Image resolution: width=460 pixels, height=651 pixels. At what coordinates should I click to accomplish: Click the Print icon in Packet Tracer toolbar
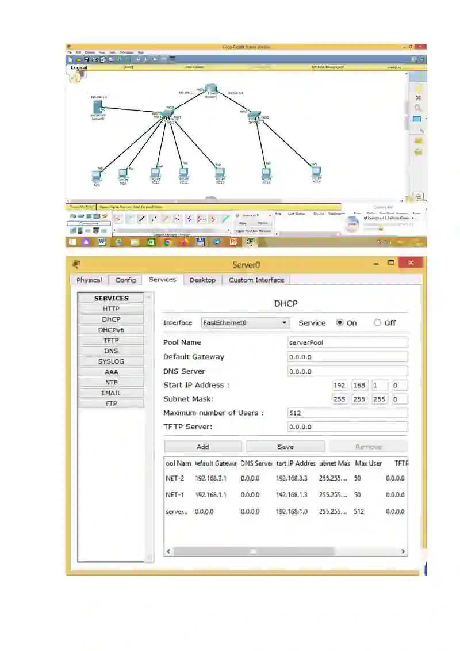(x=94, y=59)
